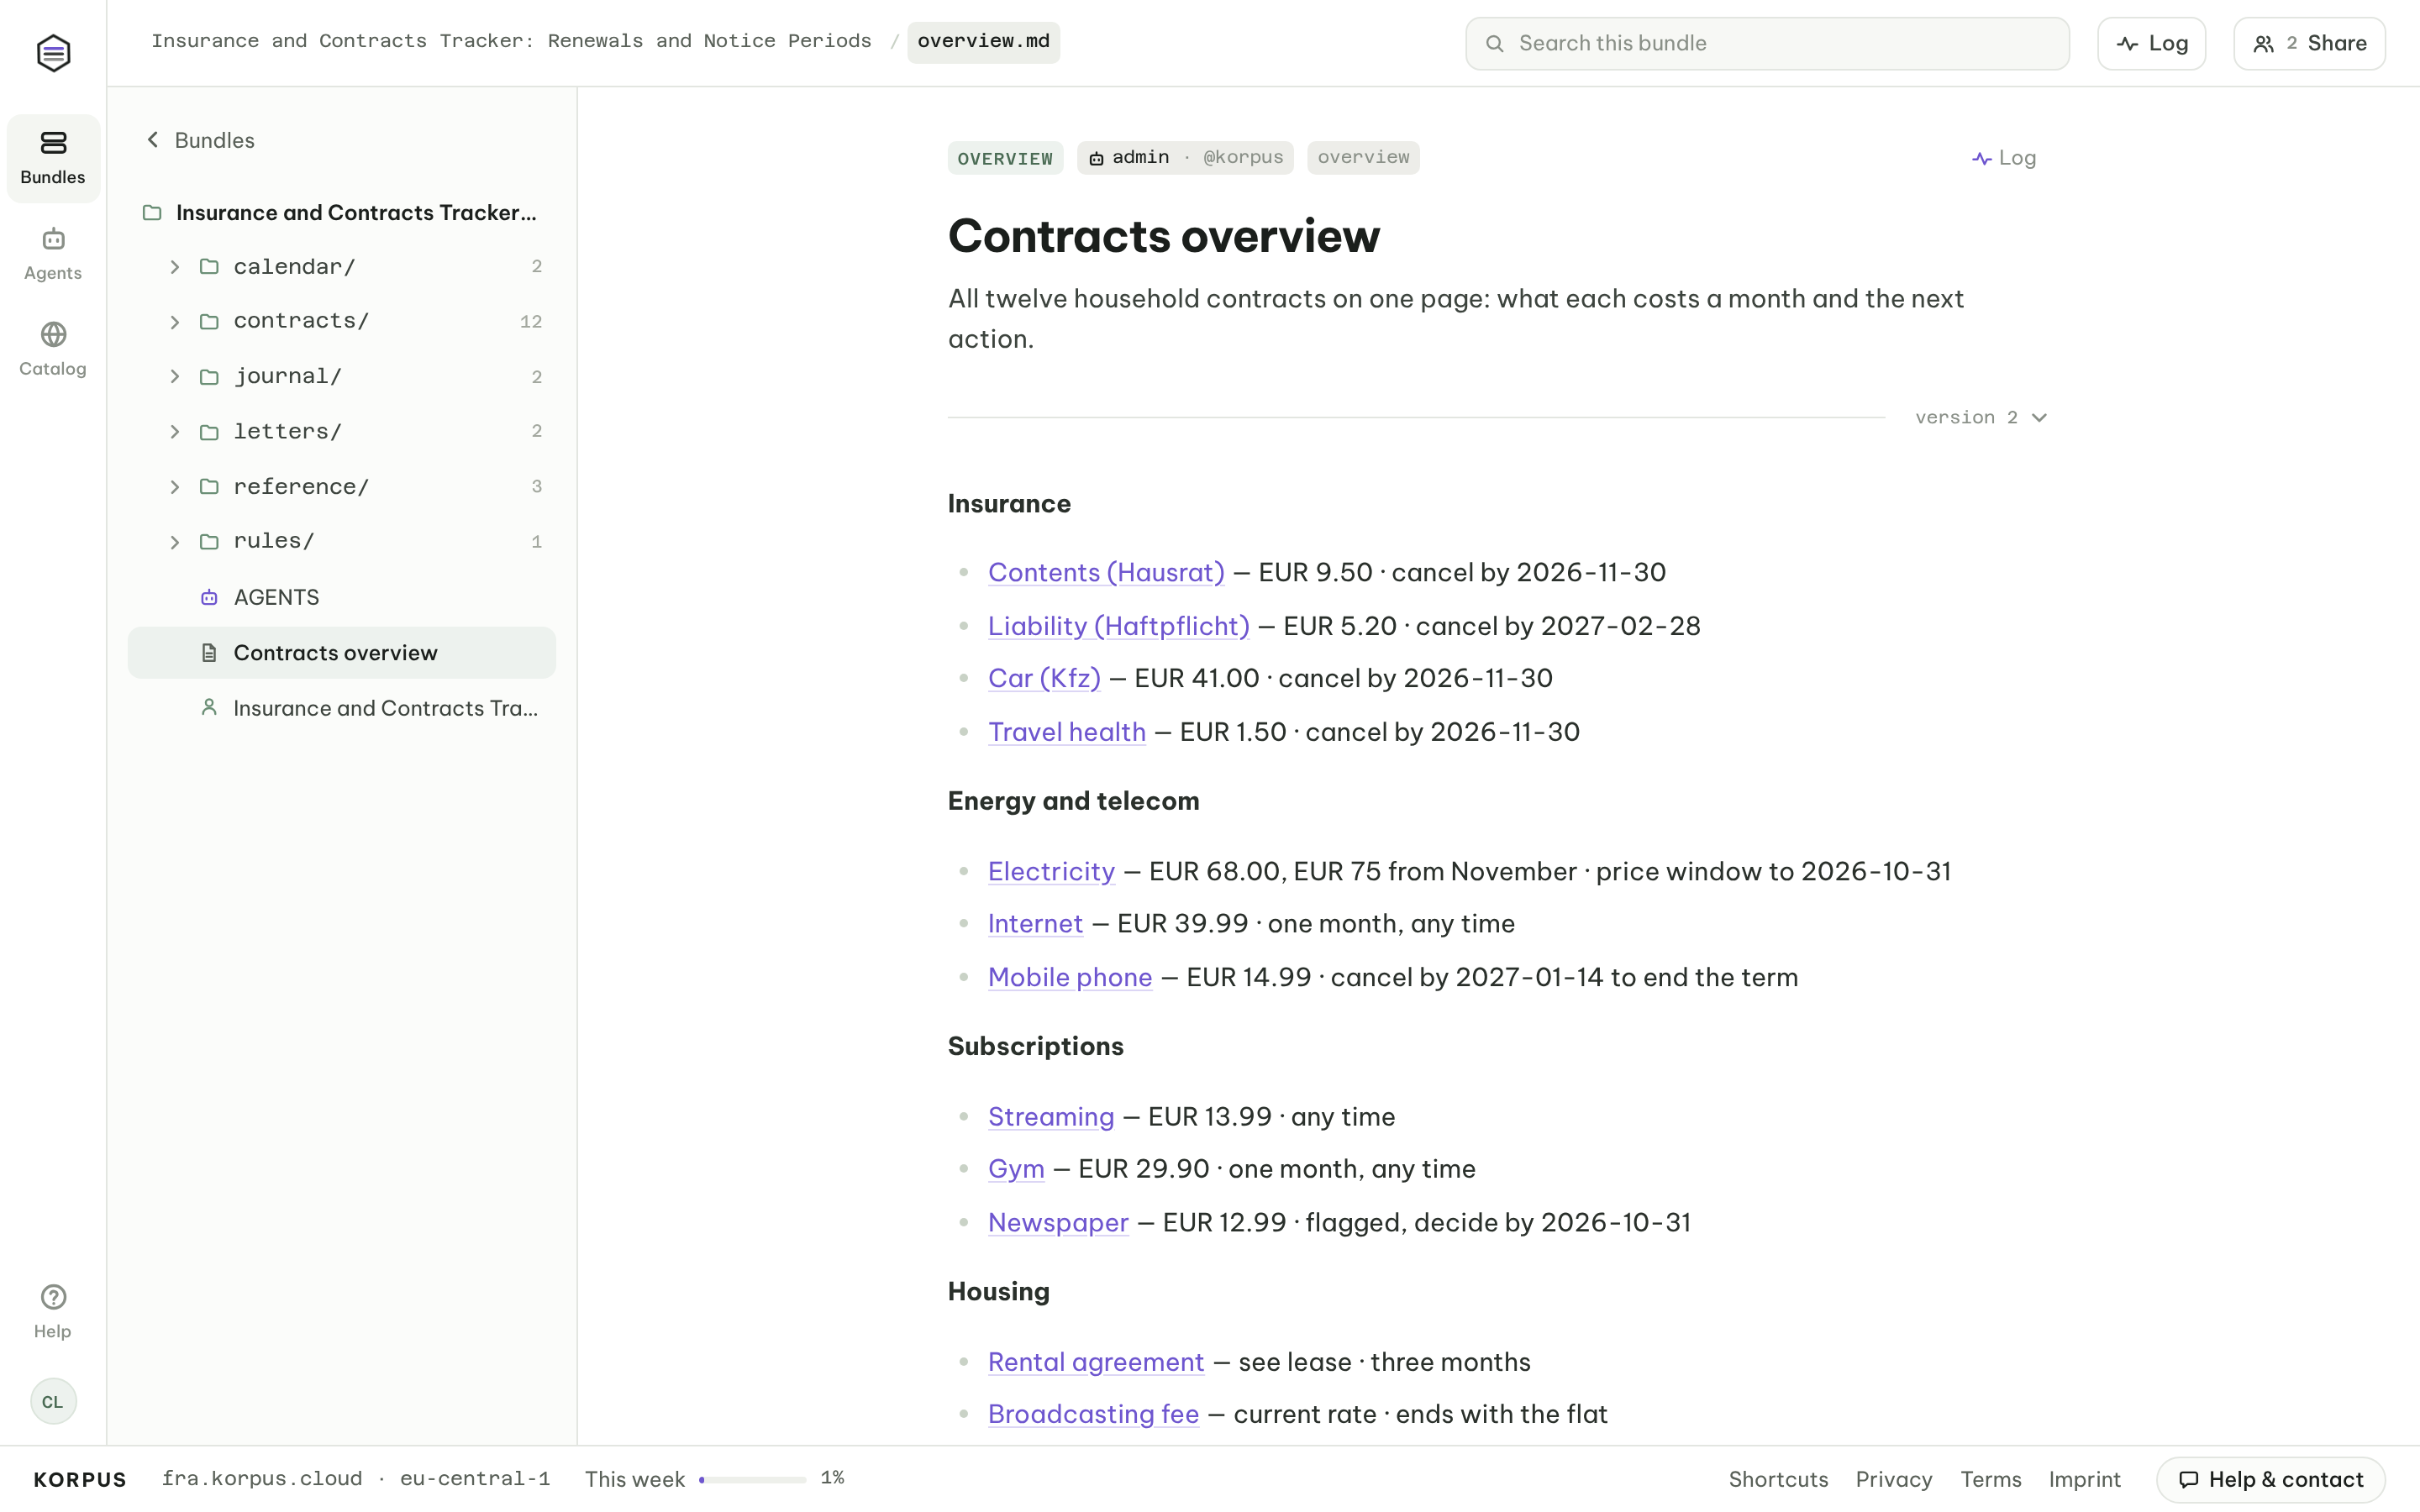Screen dimensions: 2420x1512
Task: Expand the calendar/ folder chevron
Action: [175, 267]
